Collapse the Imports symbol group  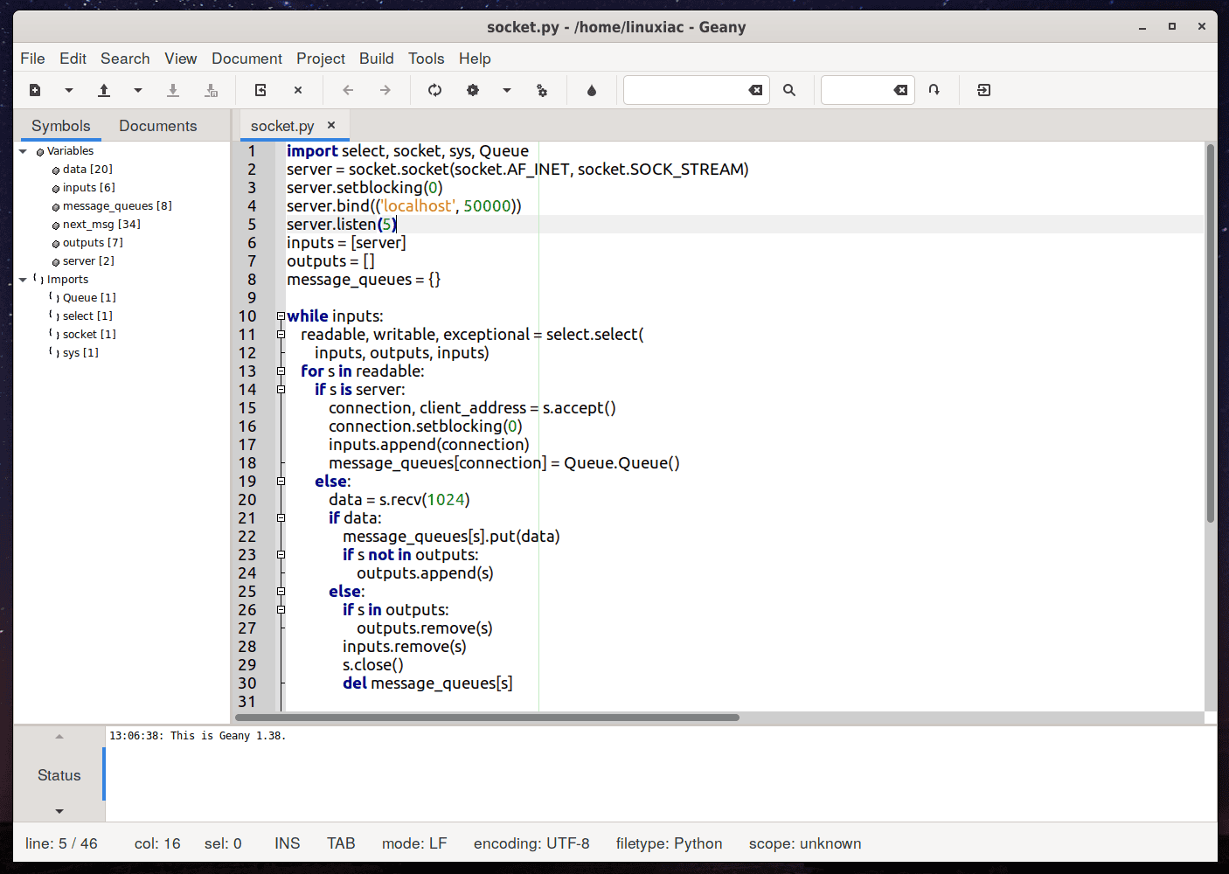pos(24,279)
